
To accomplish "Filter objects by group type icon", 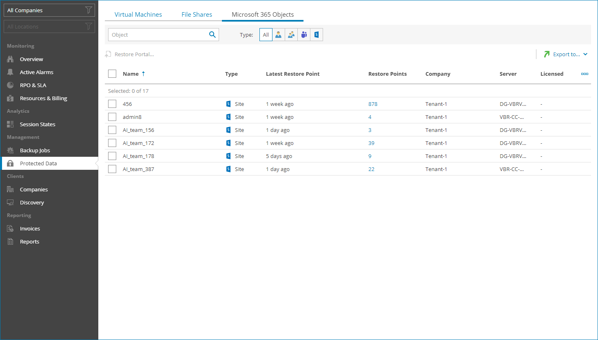I will [291, 35].
